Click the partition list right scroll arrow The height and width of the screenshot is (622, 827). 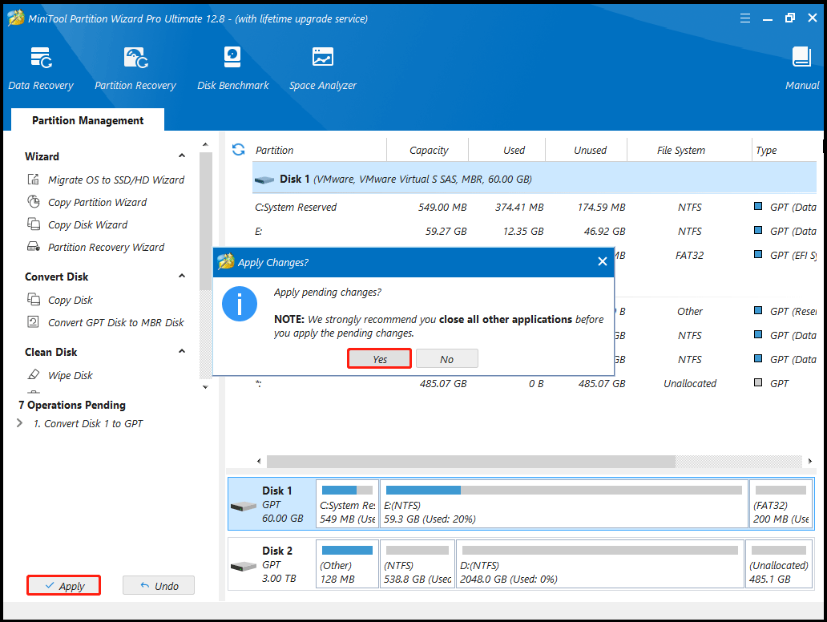(x=810, y=461)
